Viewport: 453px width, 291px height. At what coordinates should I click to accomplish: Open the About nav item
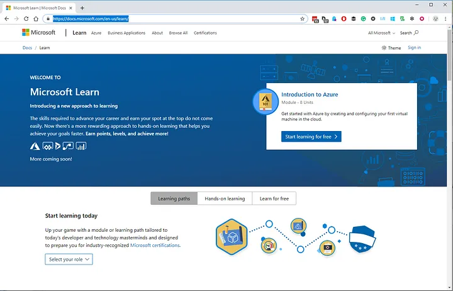tap(157, 33)
